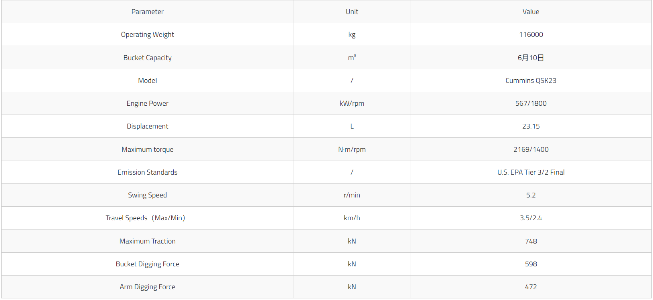Click the 116000 value cell
The width and height of the screenshot is (653, 300).
coord(531,34)
